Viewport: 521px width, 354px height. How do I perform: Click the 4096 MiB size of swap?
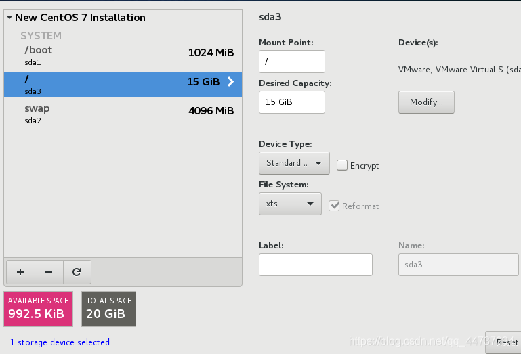pos(211,110)
